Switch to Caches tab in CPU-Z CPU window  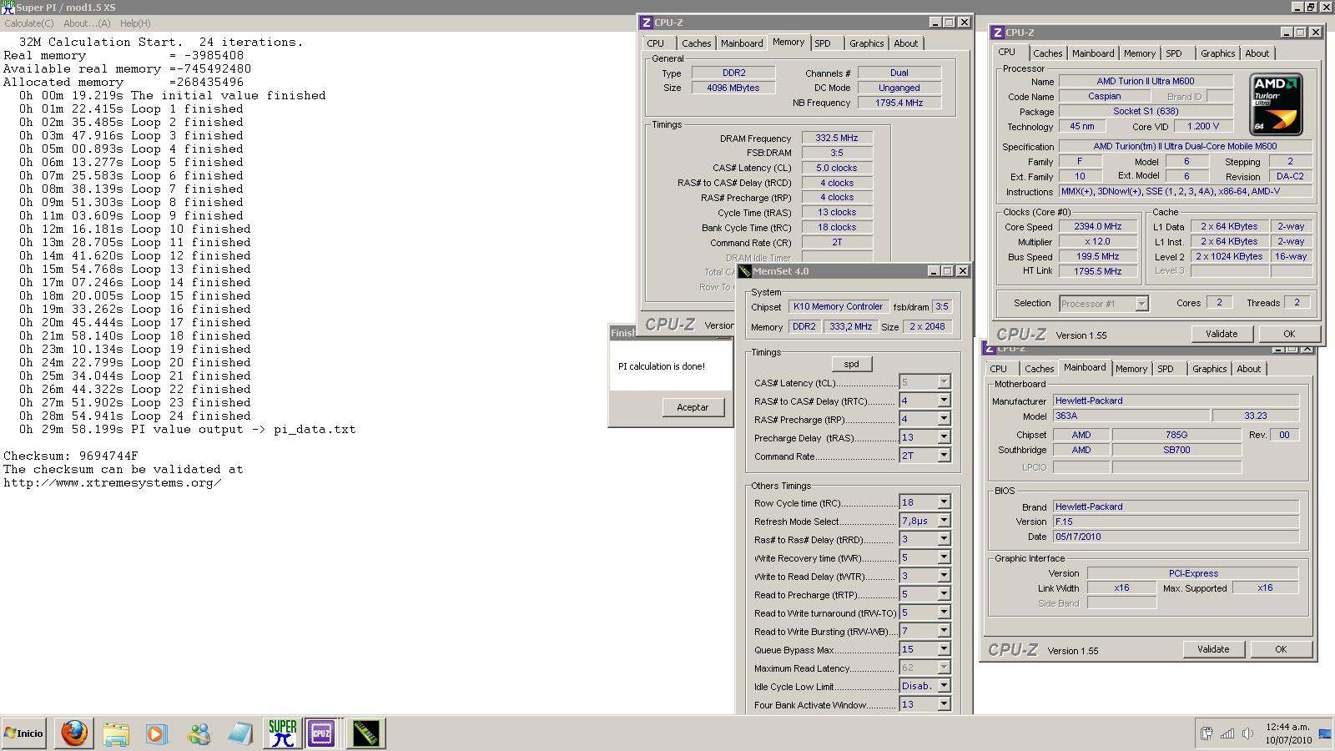(1048, 53)
